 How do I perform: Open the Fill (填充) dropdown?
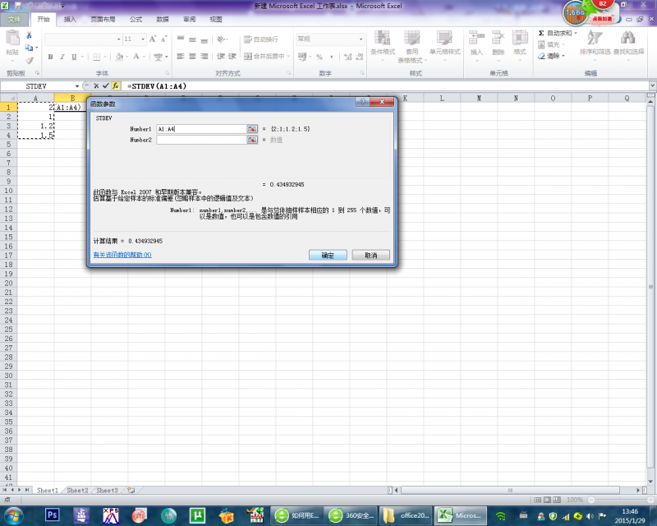point(551,44)
